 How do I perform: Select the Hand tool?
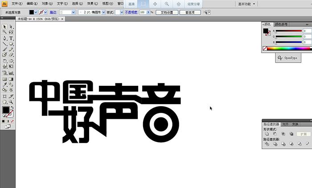pyautogui.click(x=4, y=102)
